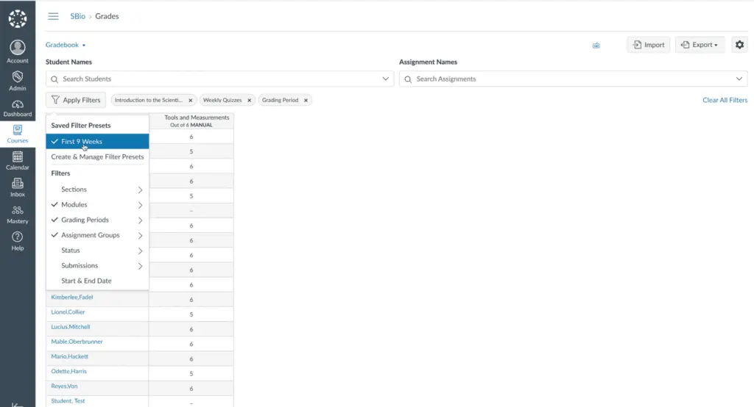Open student Kimberlee, Fadel
Viewport: 754px width, 407px height.
(x=72, y=297)
